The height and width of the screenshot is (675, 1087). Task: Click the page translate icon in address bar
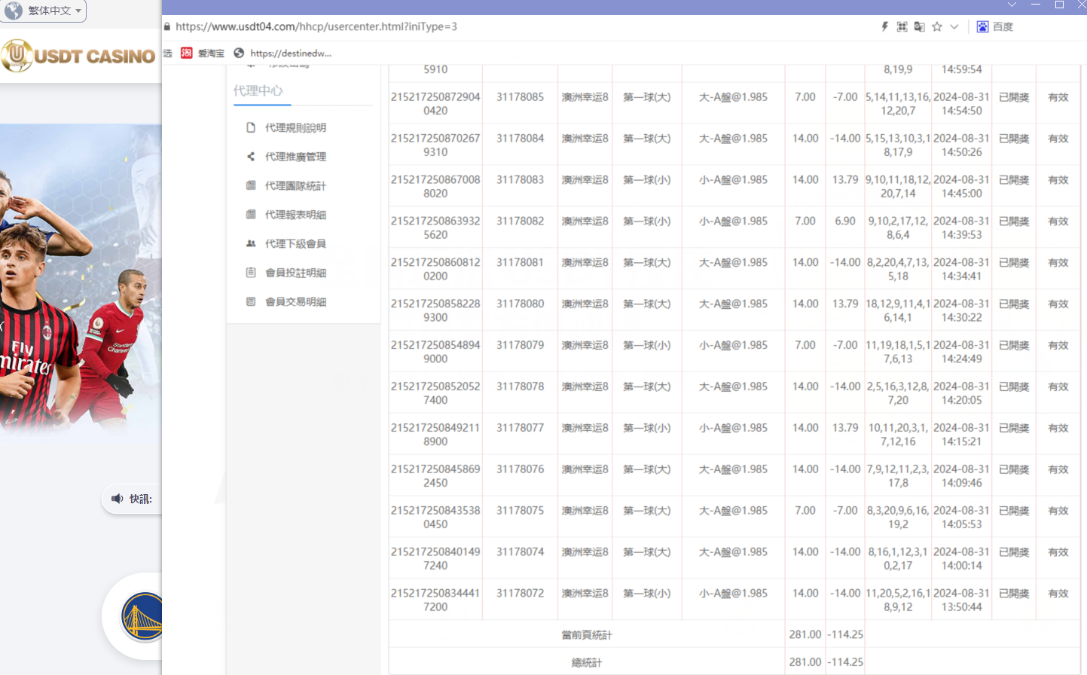(x=919, y=26)
